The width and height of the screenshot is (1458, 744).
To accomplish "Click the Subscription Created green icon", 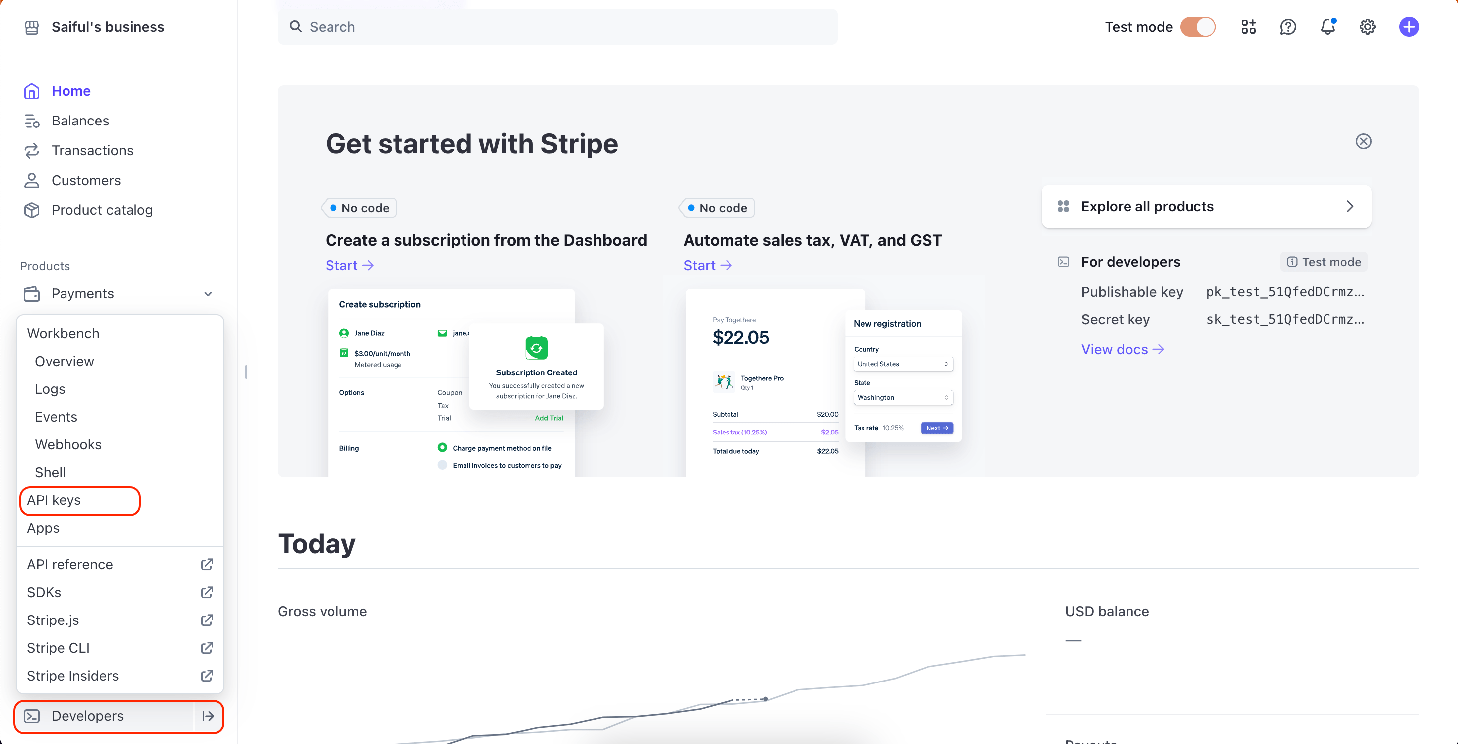I will pos(536,347).
